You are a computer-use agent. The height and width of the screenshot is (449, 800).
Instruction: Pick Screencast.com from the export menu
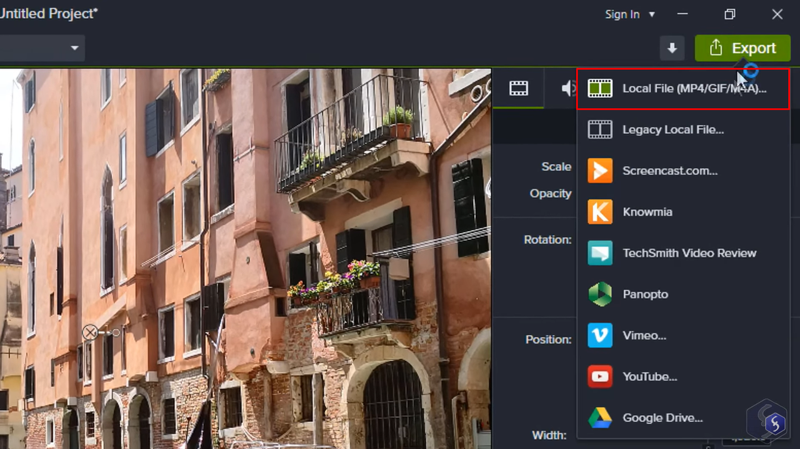683,171
